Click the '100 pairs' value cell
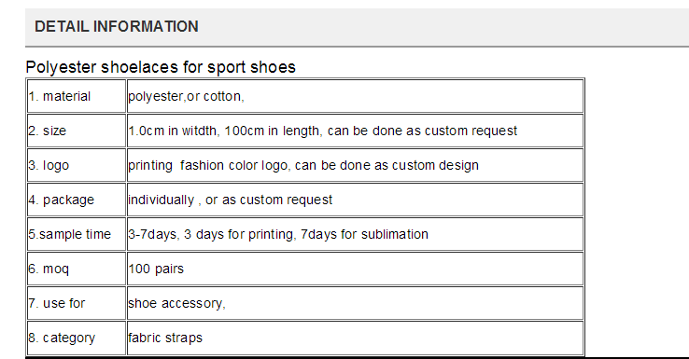Image resolution: width=689 pixels, height=359 pixels. [x=355, y=269]
